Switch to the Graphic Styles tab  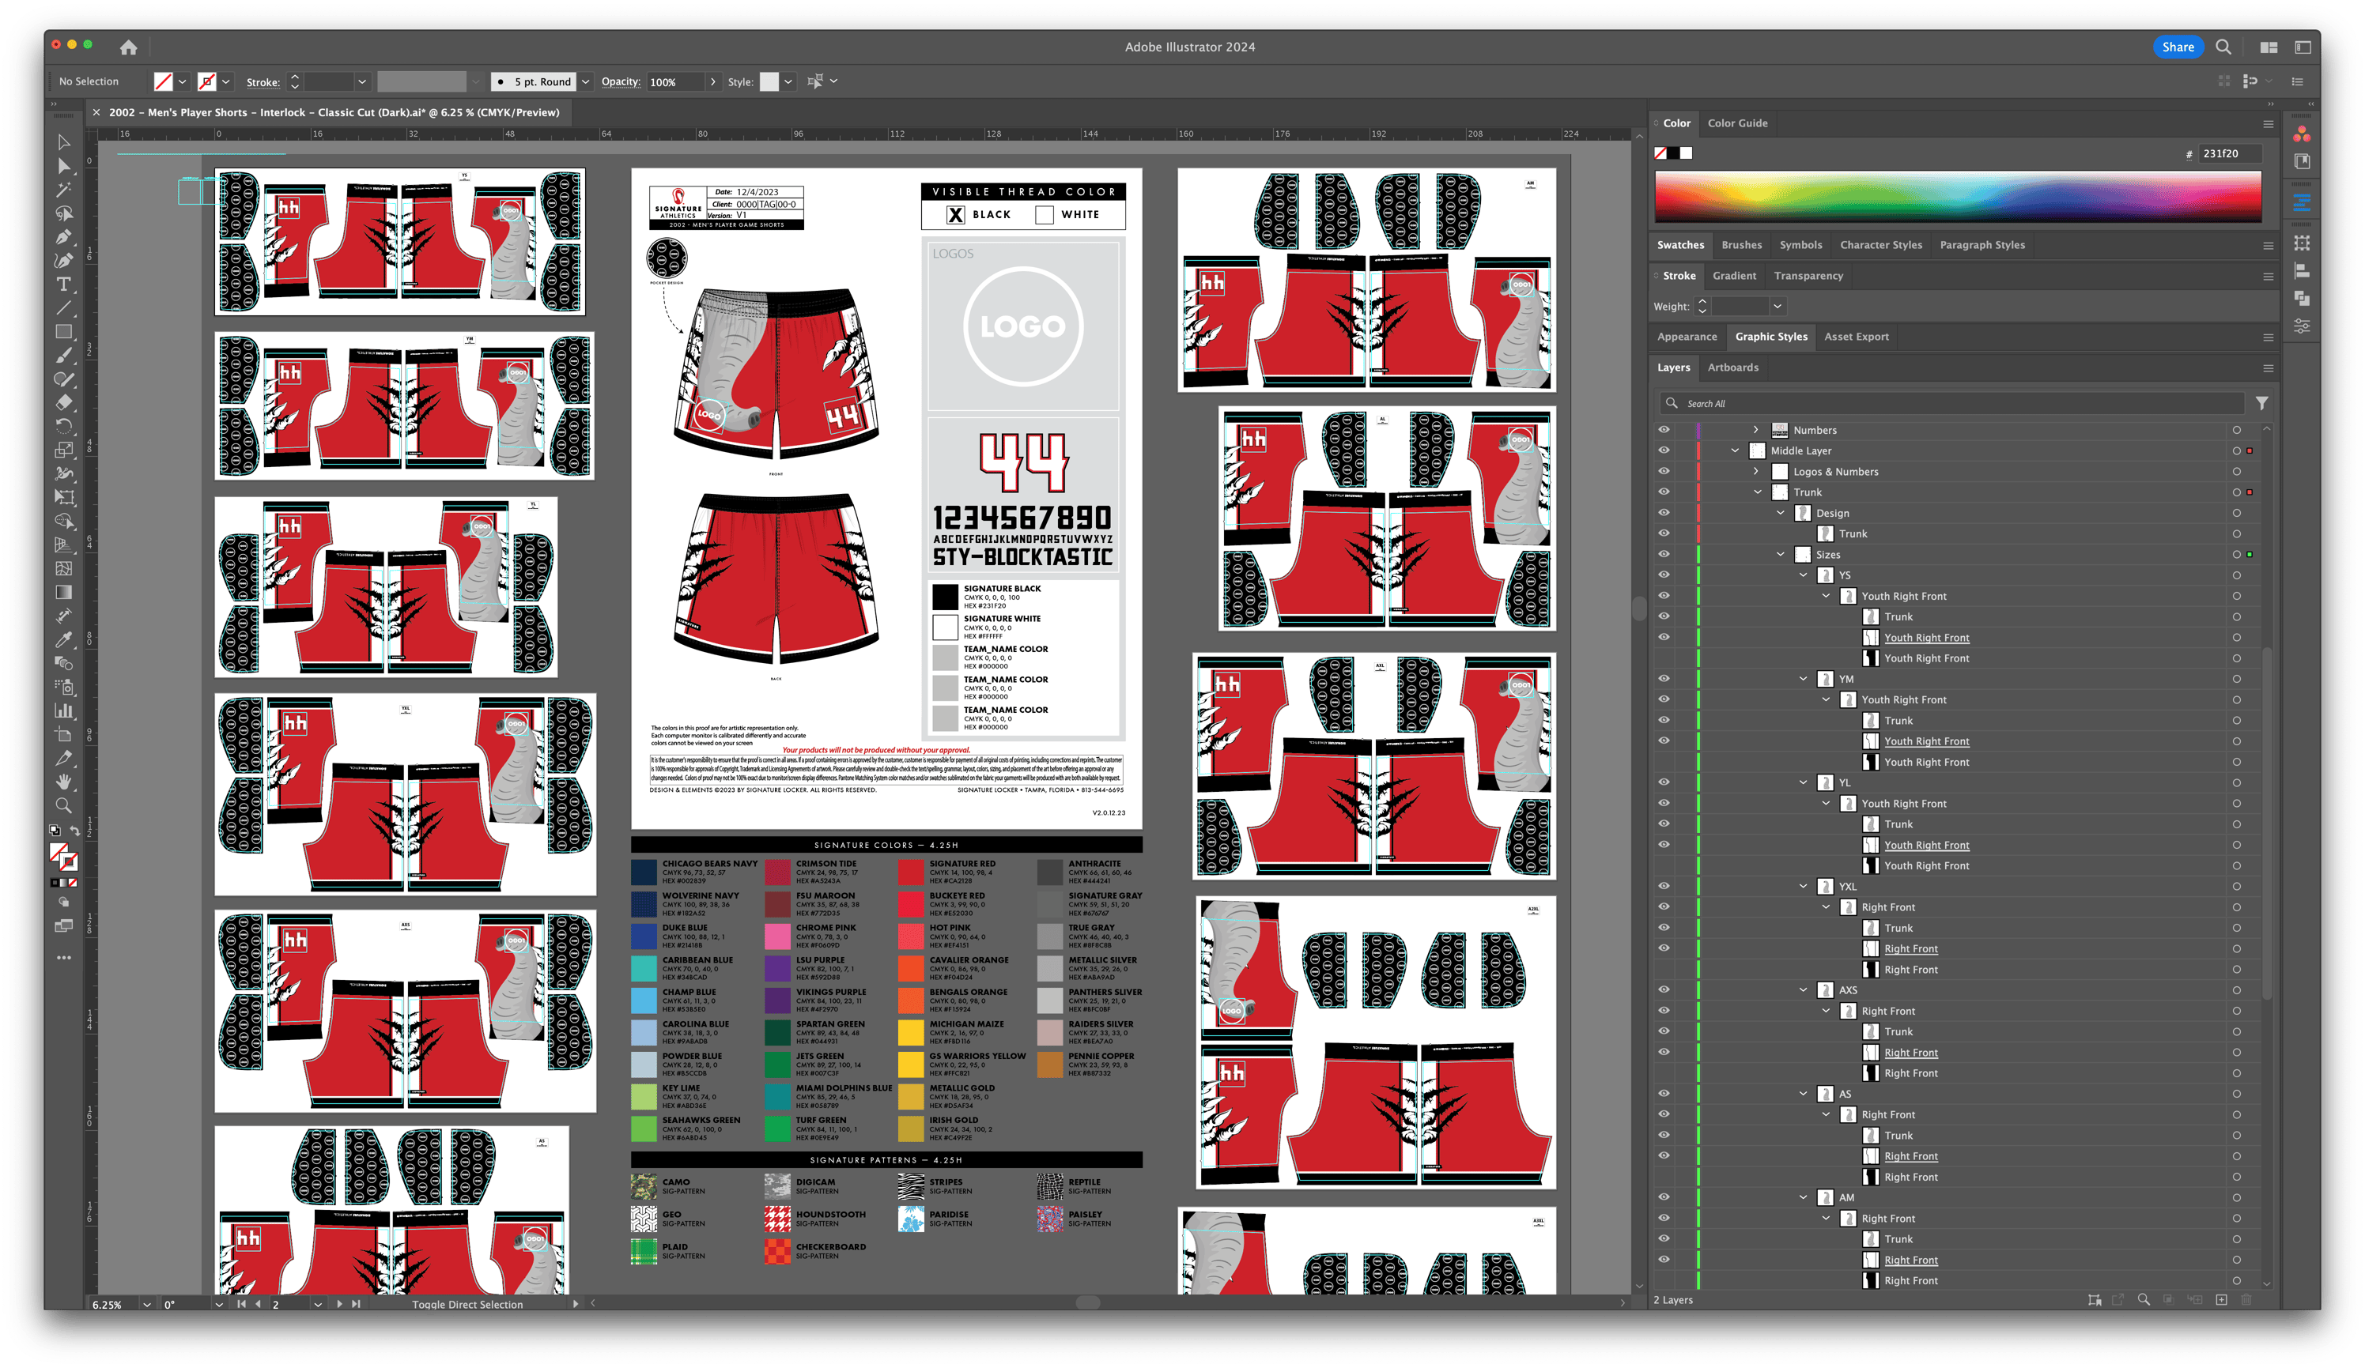[x=1770, y=336]
